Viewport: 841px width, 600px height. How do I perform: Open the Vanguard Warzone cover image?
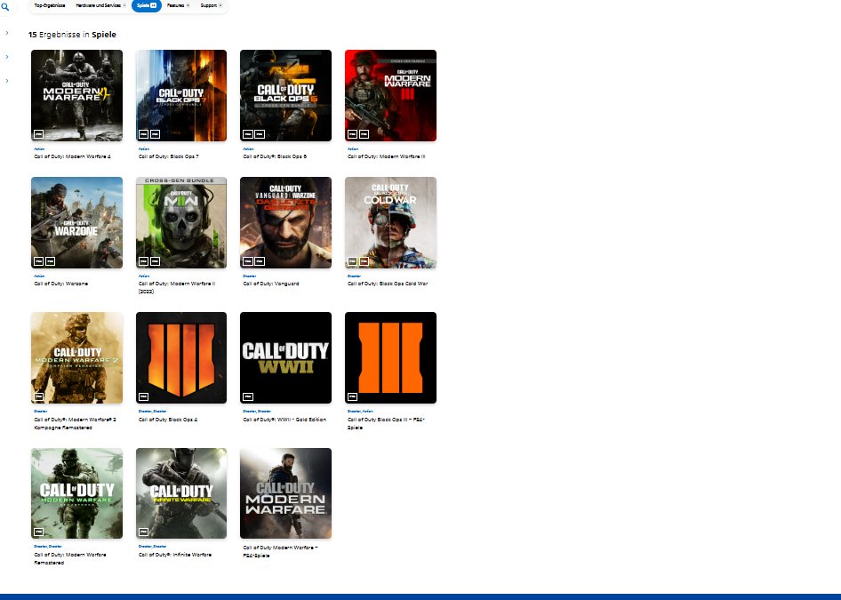(x=286, y=222)
